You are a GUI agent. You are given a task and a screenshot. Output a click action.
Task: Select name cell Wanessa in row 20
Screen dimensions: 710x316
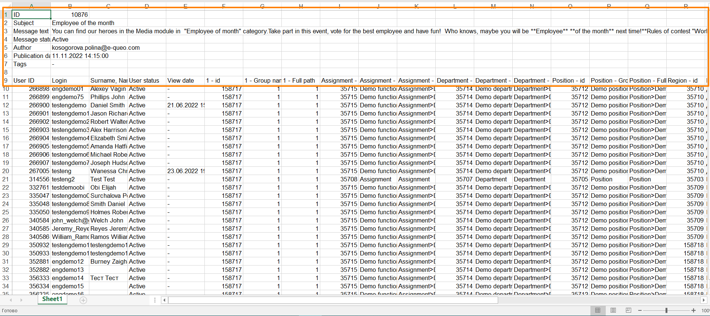tap(108, 171)
